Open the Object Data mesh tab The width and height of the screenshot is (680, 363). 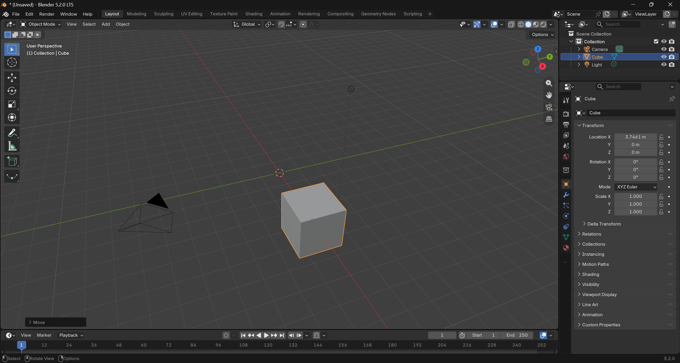click(566, 237)
